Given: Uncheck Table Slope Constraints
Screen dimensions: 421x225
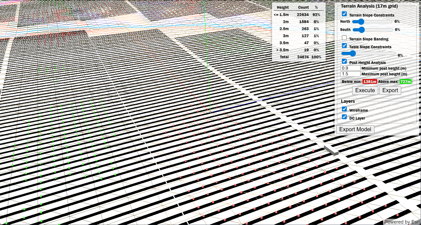Looking at the screenshot, I should pos(344,46).
